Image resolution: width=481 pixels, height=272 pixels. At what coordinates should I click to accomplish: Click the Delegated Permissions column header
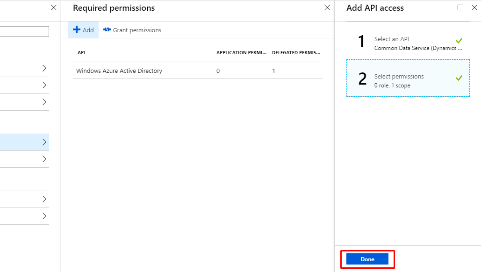[296, 53]
